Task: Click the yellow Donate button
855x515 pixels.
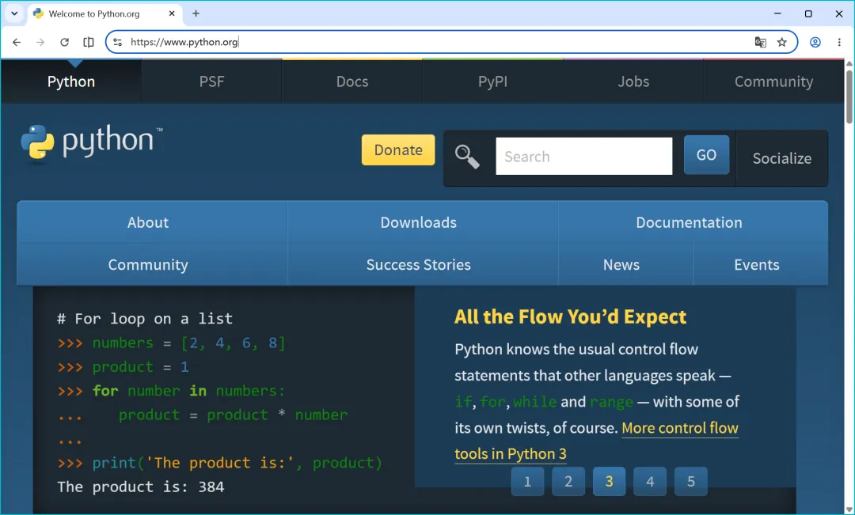Action: (x=398, y=150)
